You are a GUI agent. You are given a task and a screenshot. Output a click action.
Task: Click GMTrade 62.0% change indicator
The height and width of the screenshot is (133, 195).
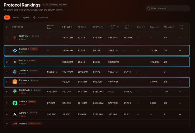23,39
